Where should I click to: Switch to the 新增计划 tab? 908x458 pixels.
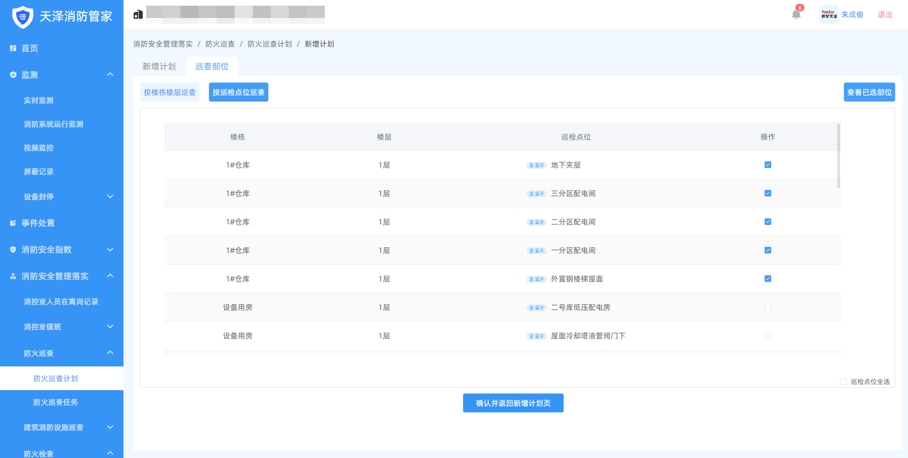(159, 66)
